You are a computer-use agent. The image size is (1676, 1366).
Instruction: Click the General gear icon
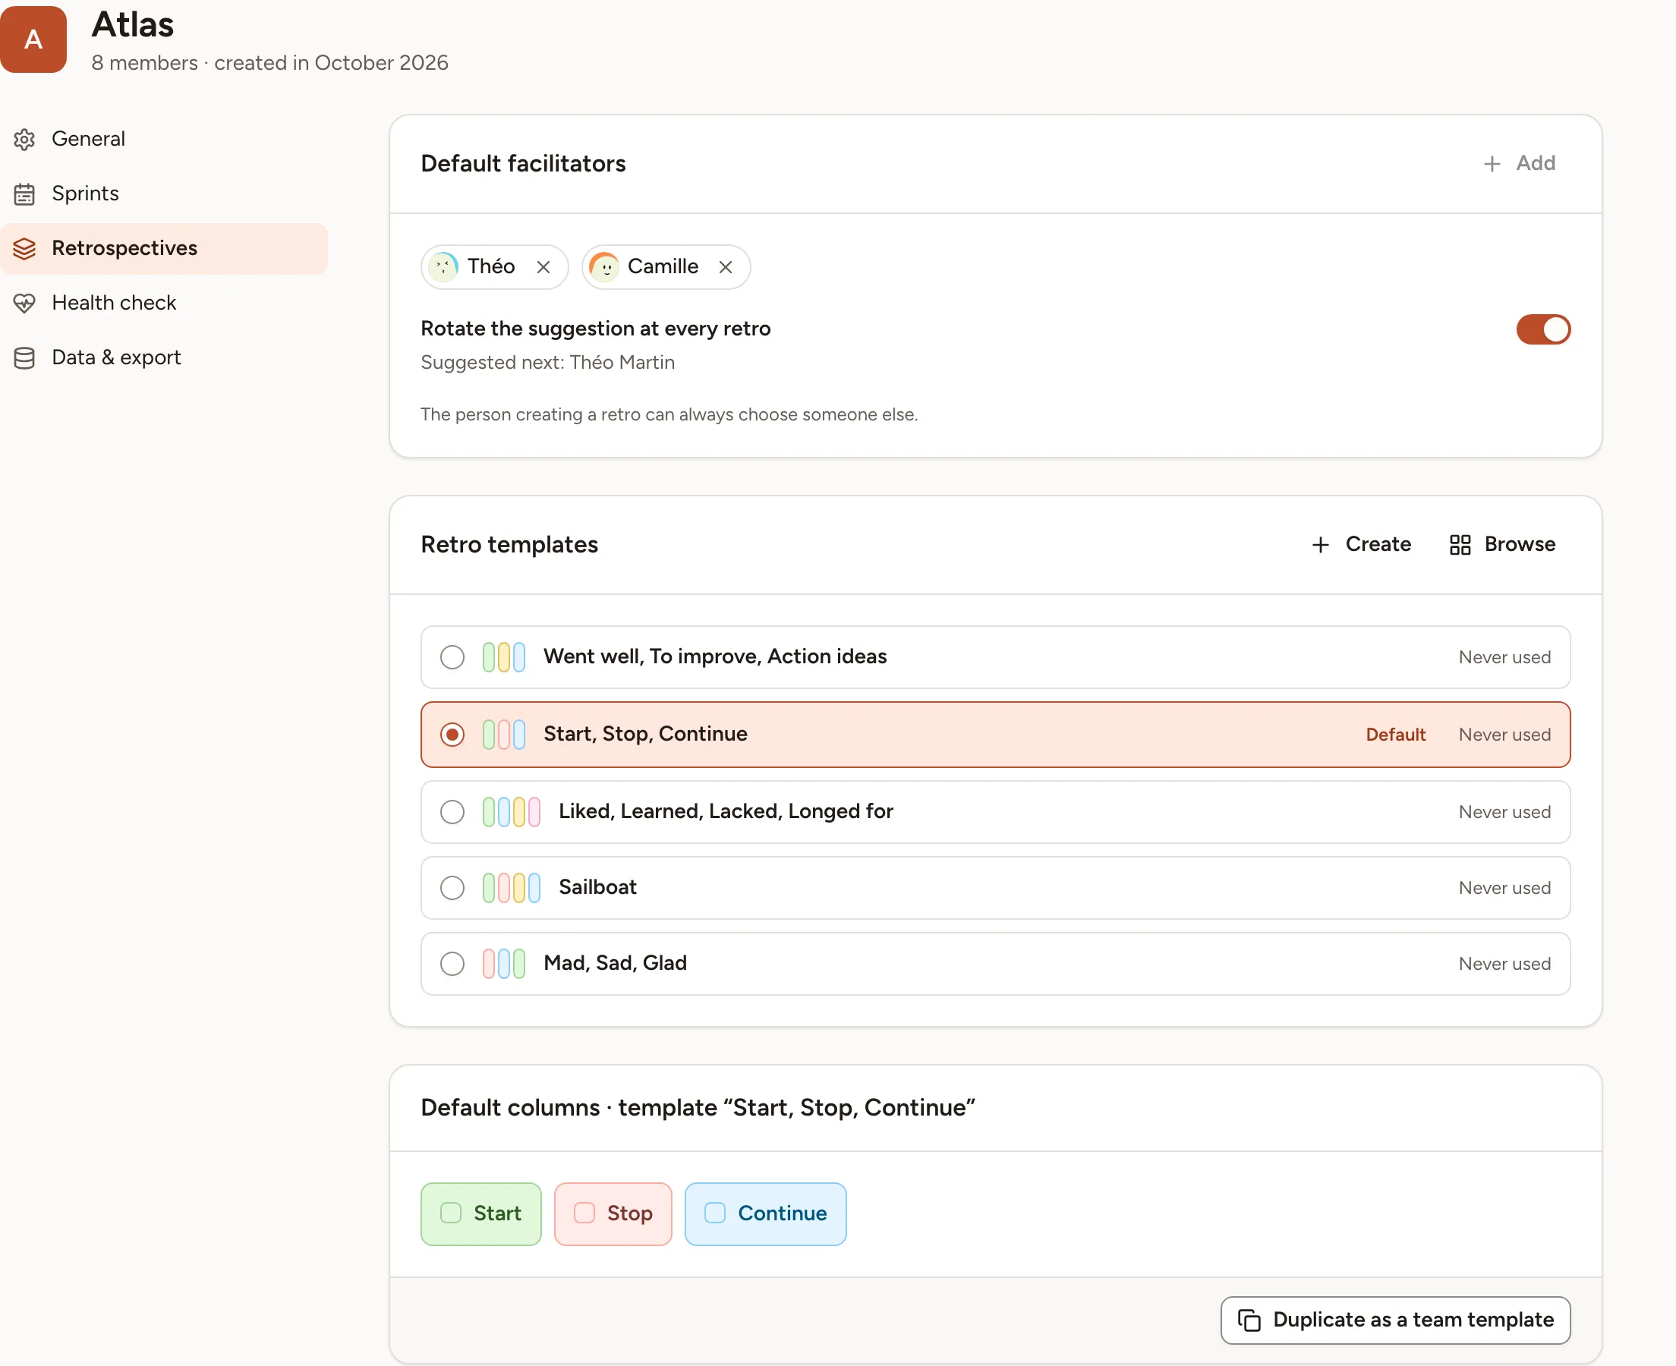pyautogui.click(x=24, y=140)
